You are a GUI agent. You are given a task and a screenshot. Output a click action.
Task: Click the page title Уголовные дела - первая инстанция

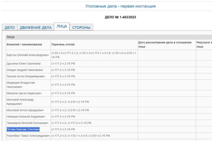(120, 6)
